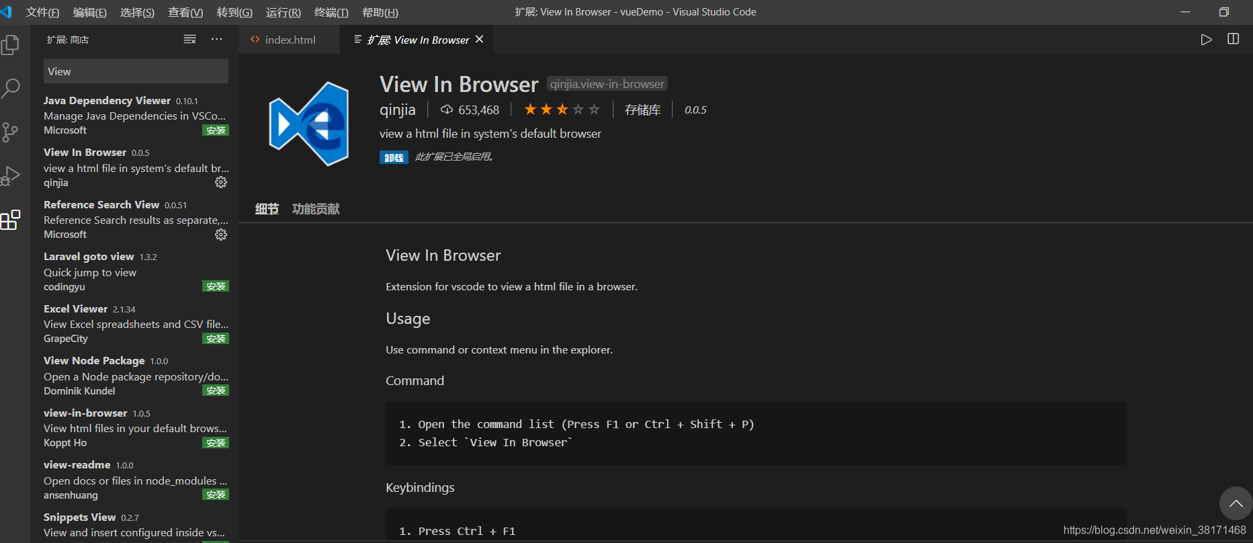Select View Node Package list entry
Image resolution: width=1253 pixels, height=543 pixels.
pyautogui.click(x=136, y=376)
